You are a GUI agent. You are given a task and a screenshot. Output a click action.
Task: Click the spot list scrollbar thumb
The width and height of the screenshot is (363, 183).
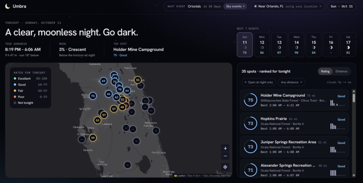coord(354,97)
